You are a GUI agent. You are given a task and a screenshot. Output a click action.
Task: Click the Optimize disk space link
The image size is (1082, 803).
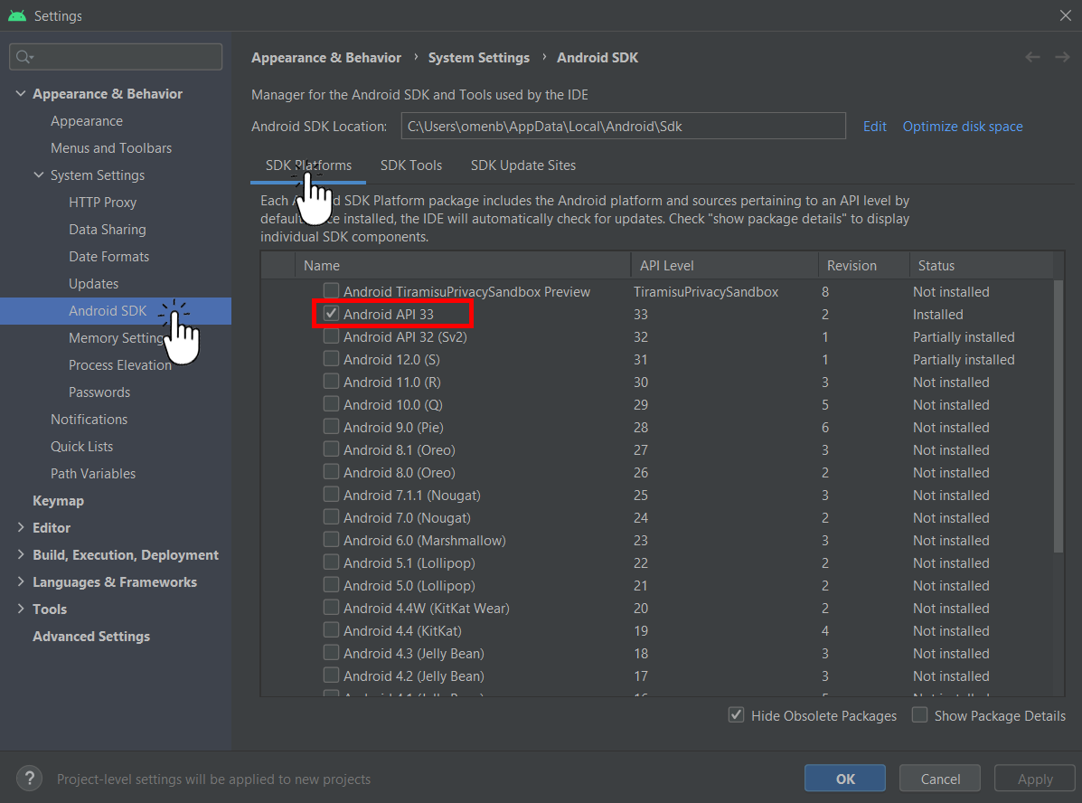(962, 126)
